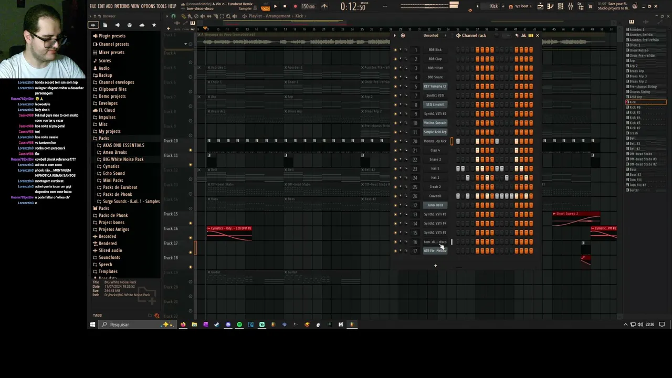This screenshot has width=672, height=378.
Task: Click the Channel rack loop icon
Action: [x=403, y=36]
